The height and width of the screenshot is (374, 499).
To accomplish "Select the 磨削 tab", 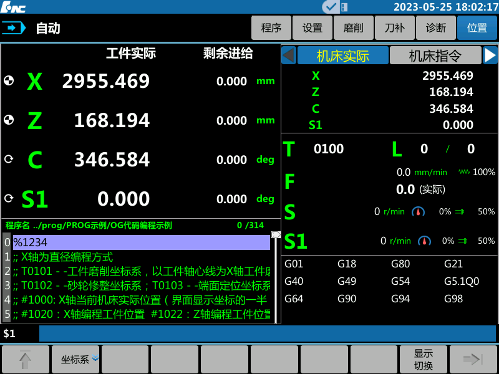I will coord(353,27).
